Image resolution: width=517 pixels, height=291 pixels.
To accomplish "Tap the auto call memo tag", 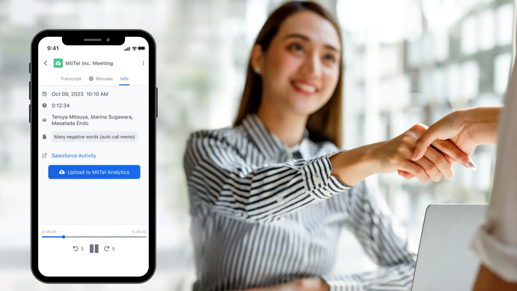I will coord(94,137).
